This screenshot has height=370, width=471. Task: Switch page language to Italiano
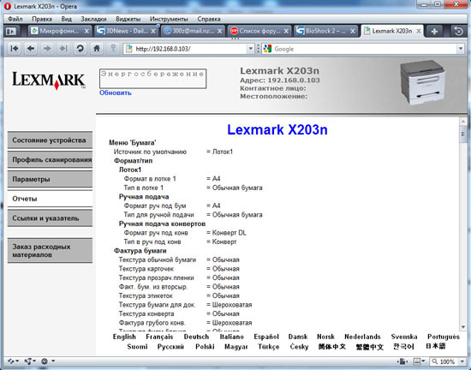tap(231, 337)
